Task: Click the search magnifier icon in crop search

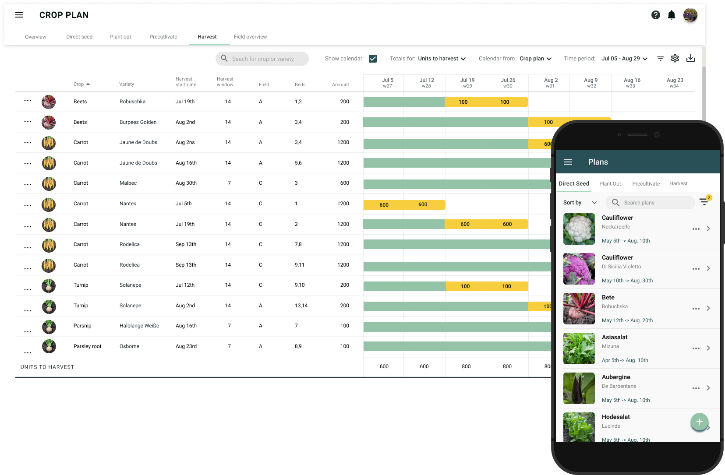Action: click(224, 58)
